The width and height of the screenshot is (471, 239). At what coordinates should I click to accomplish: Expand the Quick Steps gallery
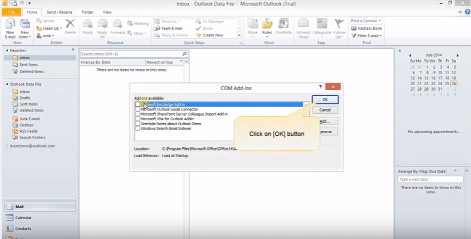240,35
